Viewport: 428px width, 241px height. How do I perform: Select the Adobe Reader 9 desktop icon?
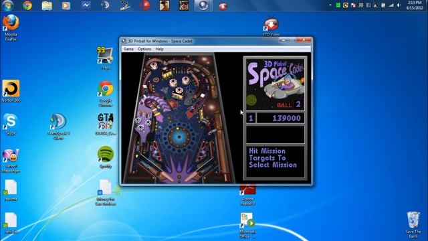tap(247, 195)
